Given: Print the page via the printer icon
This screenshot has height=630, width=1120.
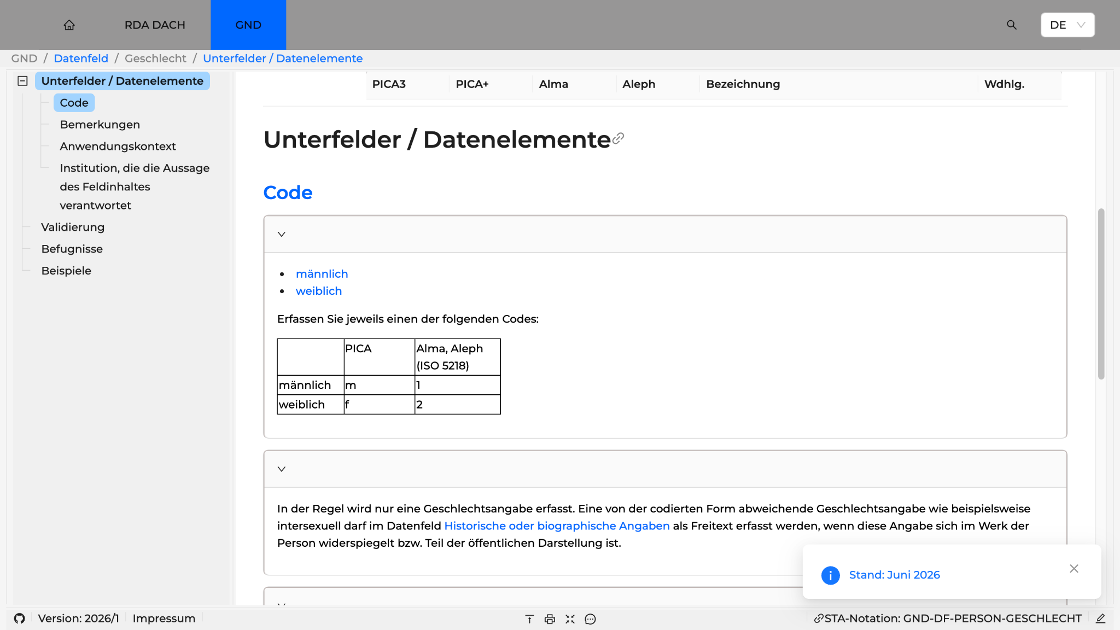Looking at the screenshot, I should pos(550,619).
